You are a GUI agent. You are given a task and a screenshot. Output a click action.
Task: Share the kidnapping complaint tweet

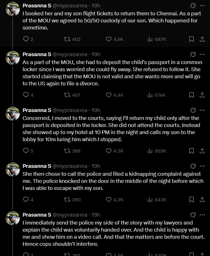pos(202,200)
